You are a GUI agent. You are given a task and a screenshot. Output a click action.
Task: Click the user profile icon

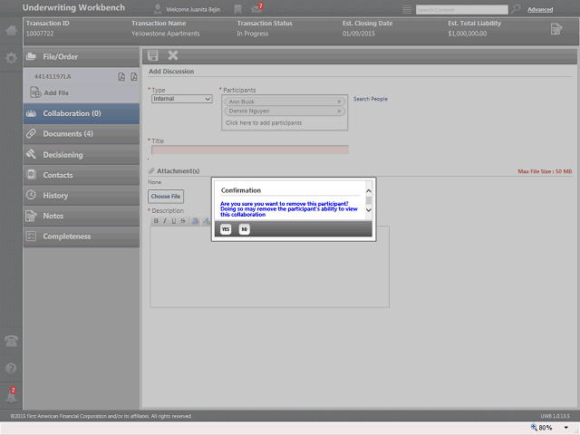click(158, 9)
